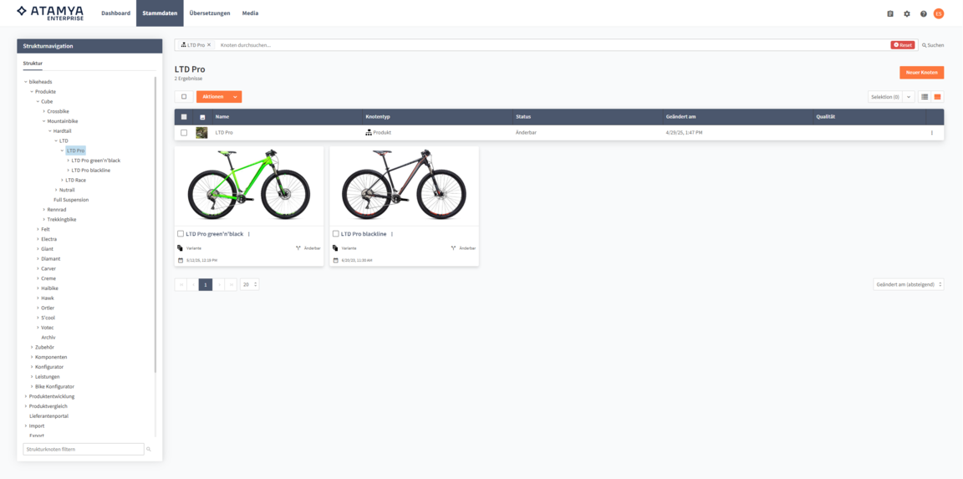Go to last page of results

point(231,284)
